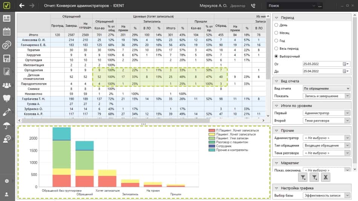The image size is (358, 201).
Task: Open the patients group icon
Action: 6,85
